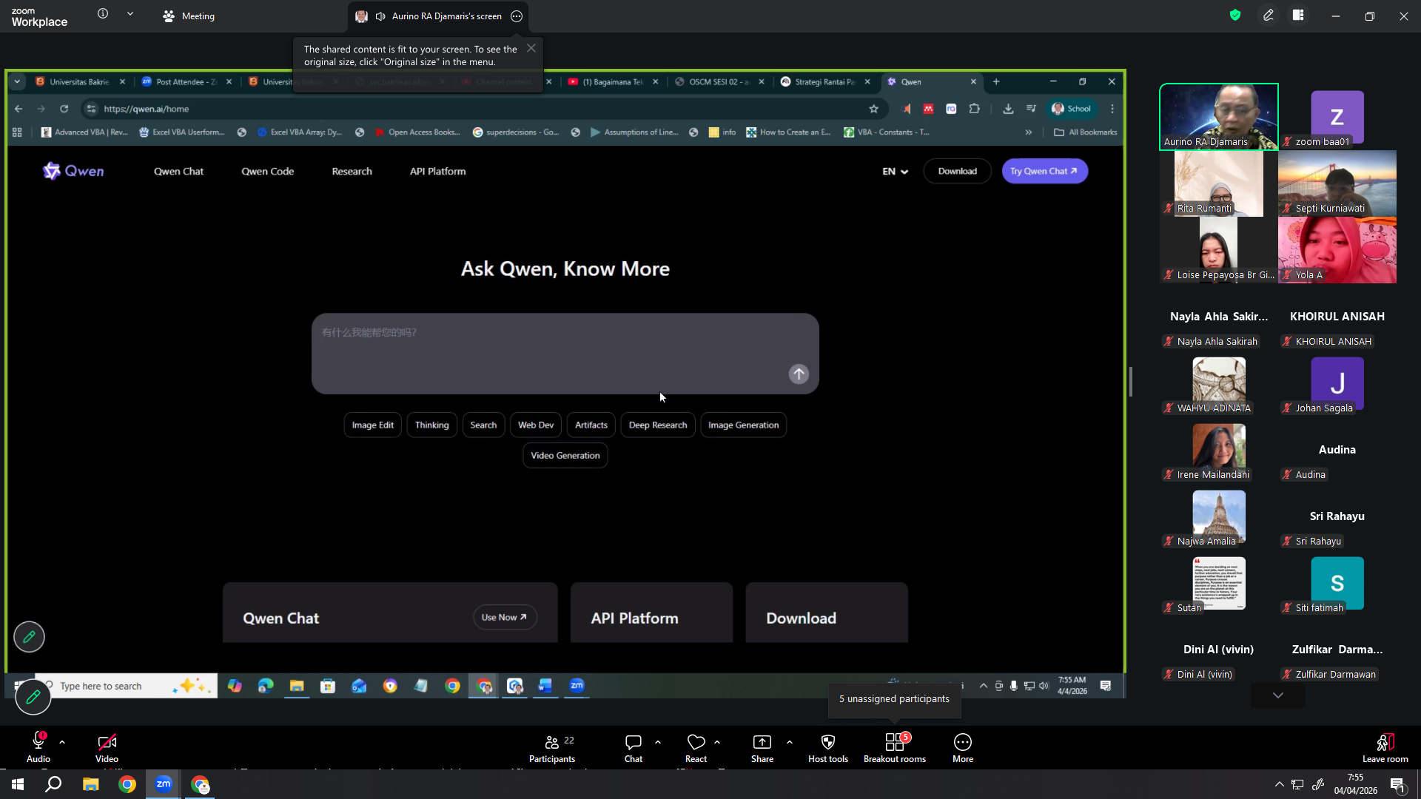The image size is (1421, 799).
Task: Click the annotate pen icon in the Zoom title bar
Action: coord(1269,15)
